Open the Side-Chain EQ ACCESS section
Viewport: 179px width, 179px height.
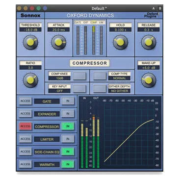26,152
